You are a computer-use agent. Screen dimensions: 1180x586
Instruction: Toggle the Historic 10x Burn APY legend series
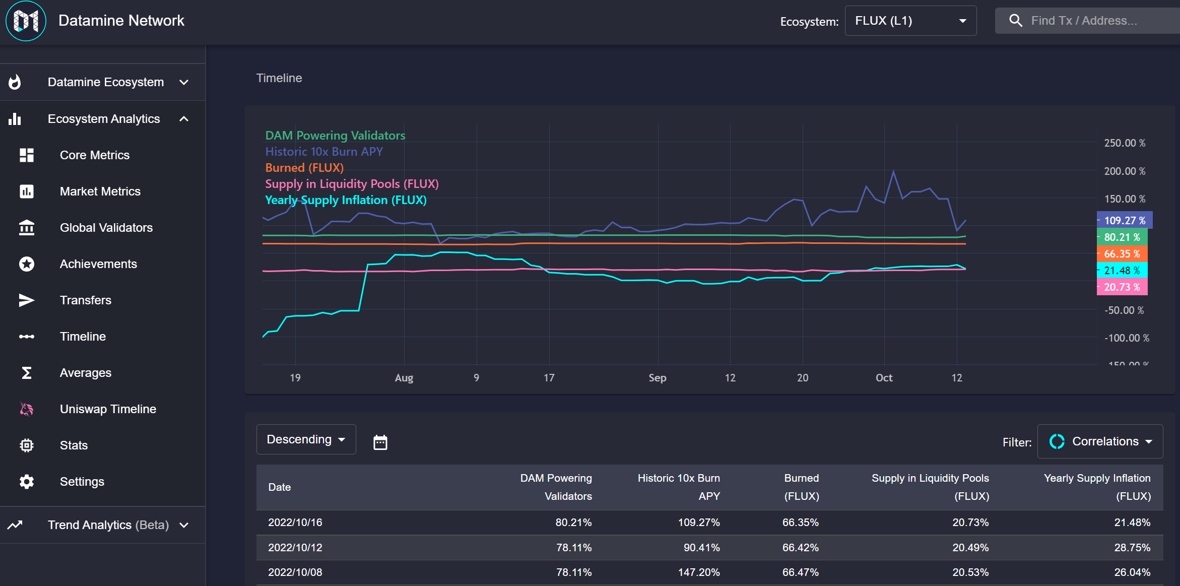point(324,152)
